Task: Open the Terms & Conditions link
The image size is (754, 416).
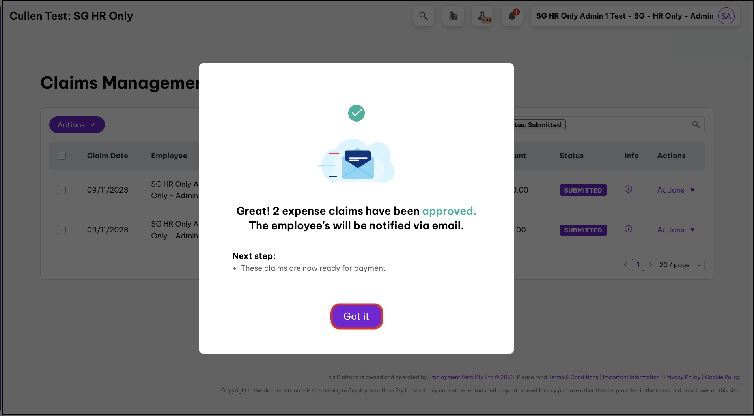Action: (573, 377)
